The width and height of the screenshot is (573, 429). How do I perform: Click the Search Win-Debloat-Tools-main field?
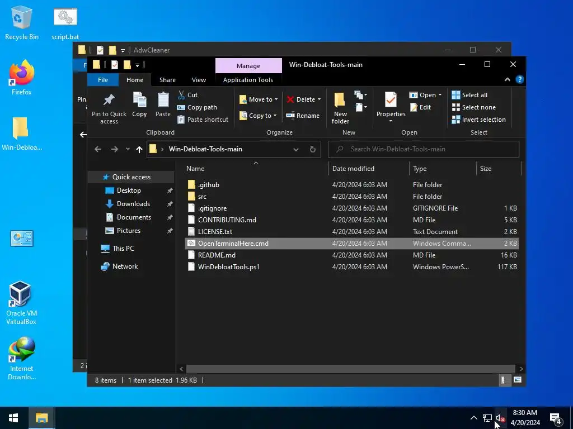coord(424,149)
